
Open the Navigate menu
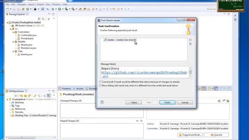pyautogui.click(x=22, y=4)
